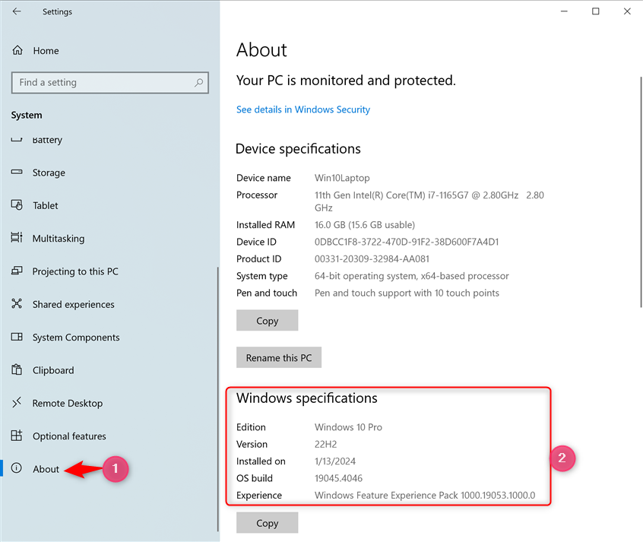Image resolution: width=643 pixels, height=542 pixels.
Task: Click the device name Win10Laptop
Action: (342, 178)
